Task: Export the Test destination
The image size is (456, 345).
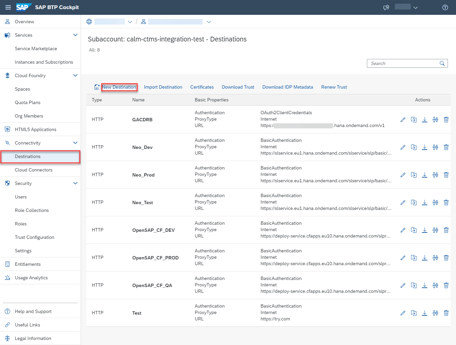Action: point(425,313)
